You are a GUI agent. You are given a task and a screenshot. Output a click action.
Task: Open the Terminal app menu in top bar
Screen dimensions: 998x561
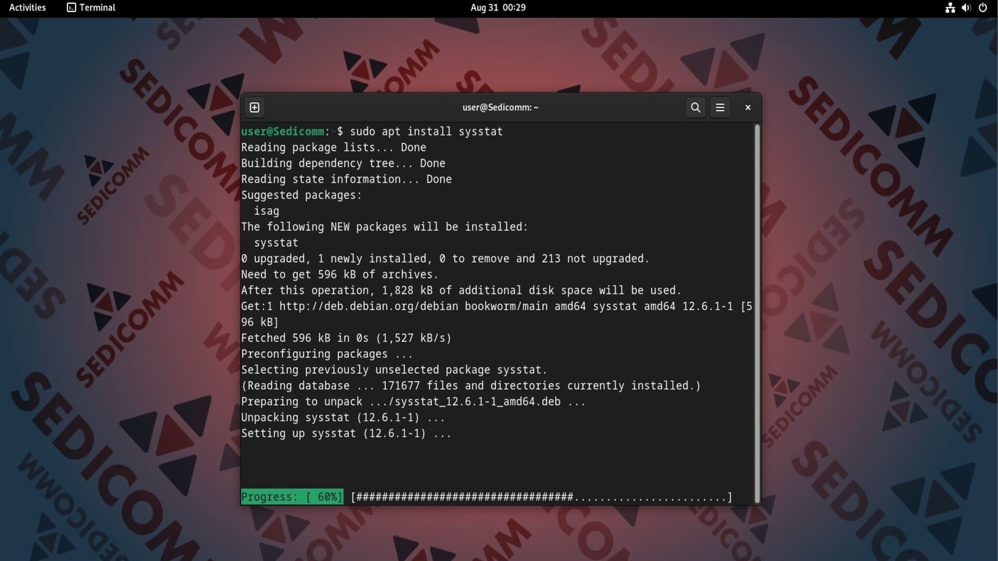tap(91, 8)
